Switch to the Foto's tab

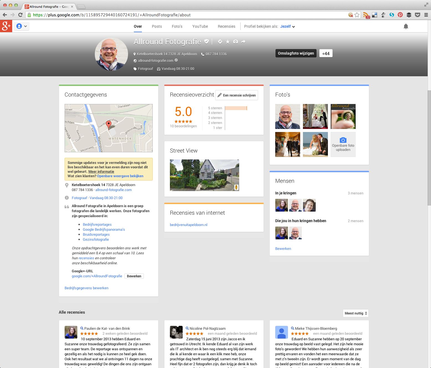[177, 26]
